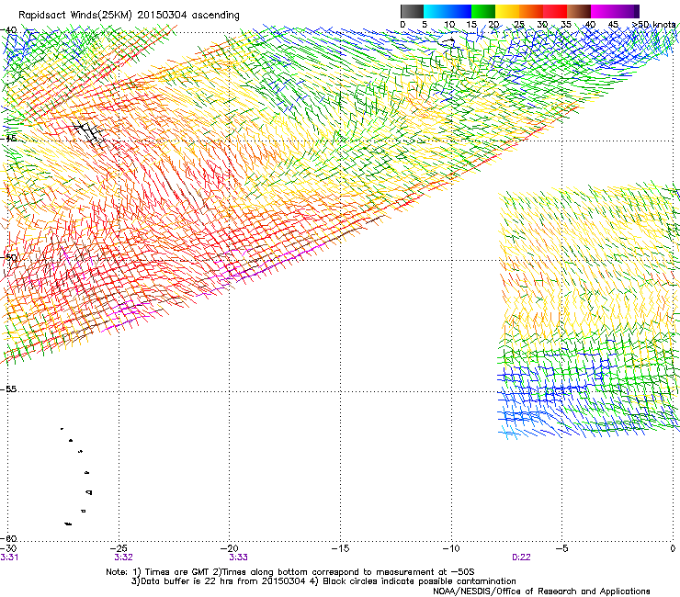The image size is (680, 597).
Task: Click the -20 longitude axis label
Action: click(x=230, y=548)
